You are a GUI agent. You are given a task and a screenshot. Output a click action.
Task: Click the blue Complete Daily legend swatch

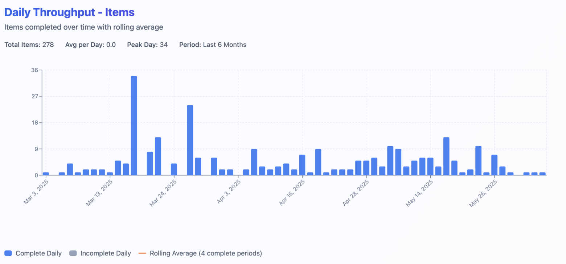[8, 253]
